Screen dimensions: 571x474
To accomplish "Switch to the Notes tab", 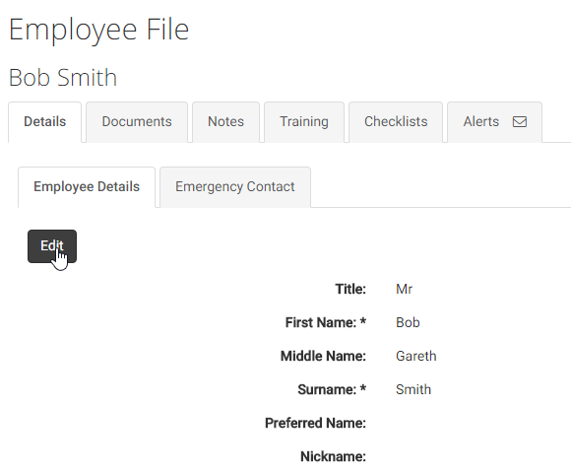I will coord(225,122).
